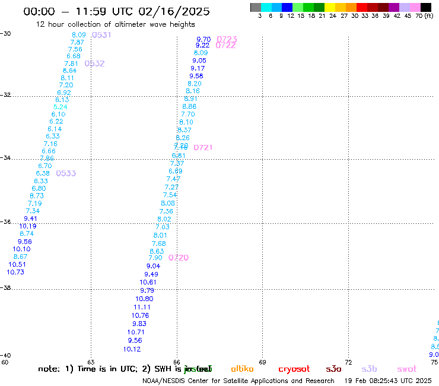The width and height of the screenshot is (439, 386).
Task: Click the 6.92 wave height value
Action: tap(64, 93)
